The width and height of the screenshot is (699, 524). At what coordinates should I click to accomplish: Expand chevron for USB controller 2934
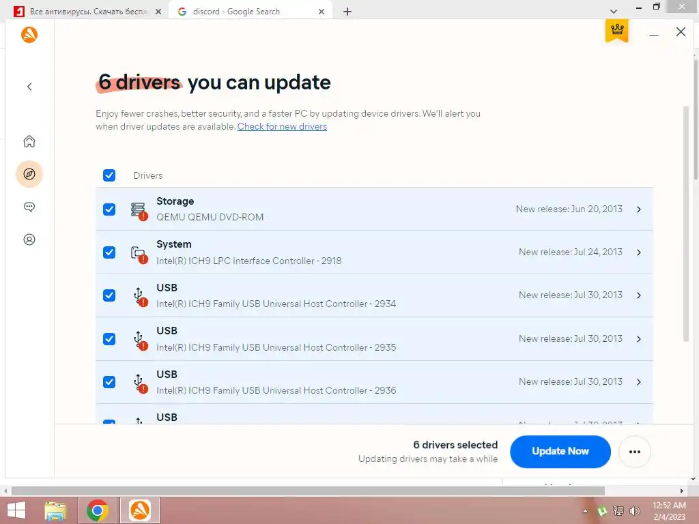pyautogui.click(x=639, y=295)
